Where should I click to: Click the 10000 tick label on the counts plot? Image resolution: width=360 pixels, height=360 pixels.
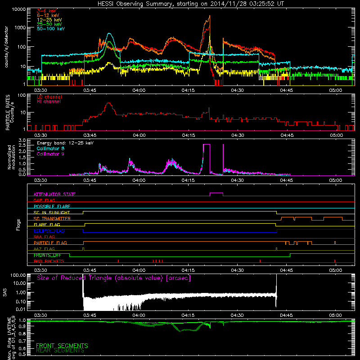point(19,9)
